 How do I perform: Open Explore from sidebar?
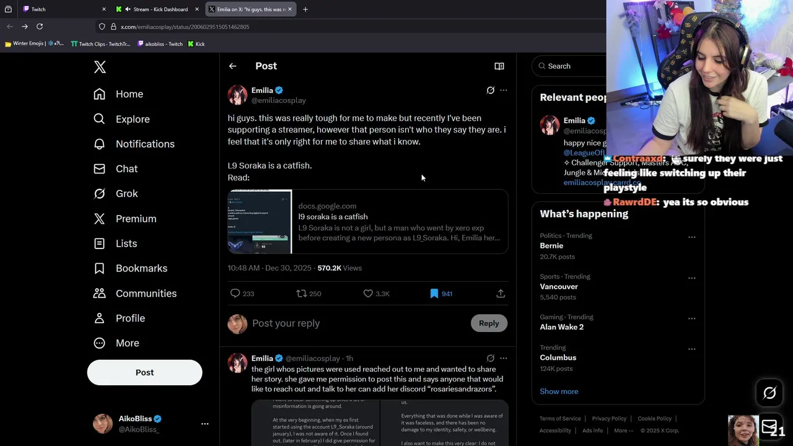tap(121, 119)
